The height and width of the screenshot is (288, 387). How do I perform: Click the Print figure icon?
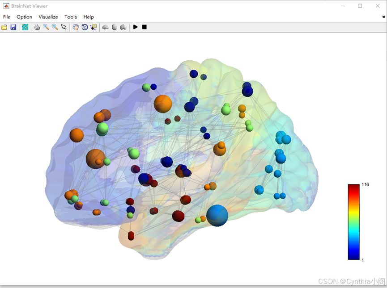pos(37,27)
